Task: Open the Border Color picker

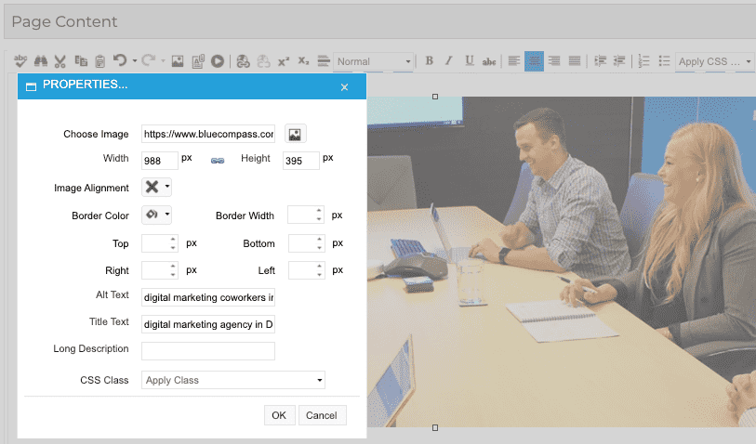Action: pos(157,215)
